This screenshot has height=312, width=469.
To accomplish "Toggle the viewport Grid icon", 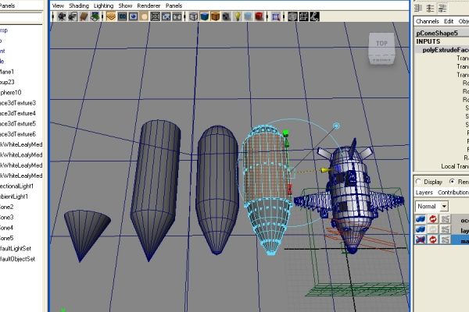I will point(111,16).
